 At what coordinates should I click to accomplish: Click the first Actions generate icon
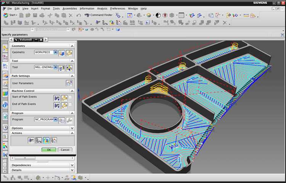point(31,140)
